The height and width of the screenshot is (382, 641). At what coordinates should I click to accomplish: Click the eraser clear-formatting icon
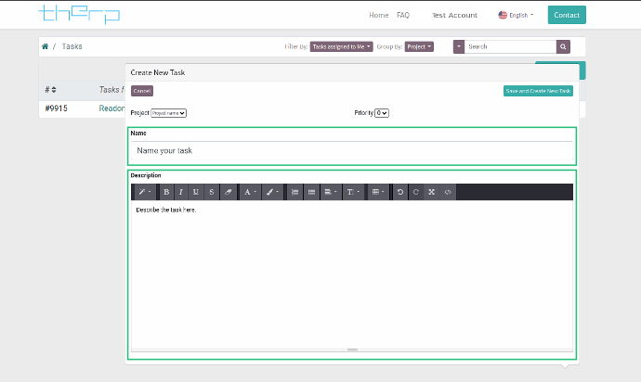tap(228, 192)
